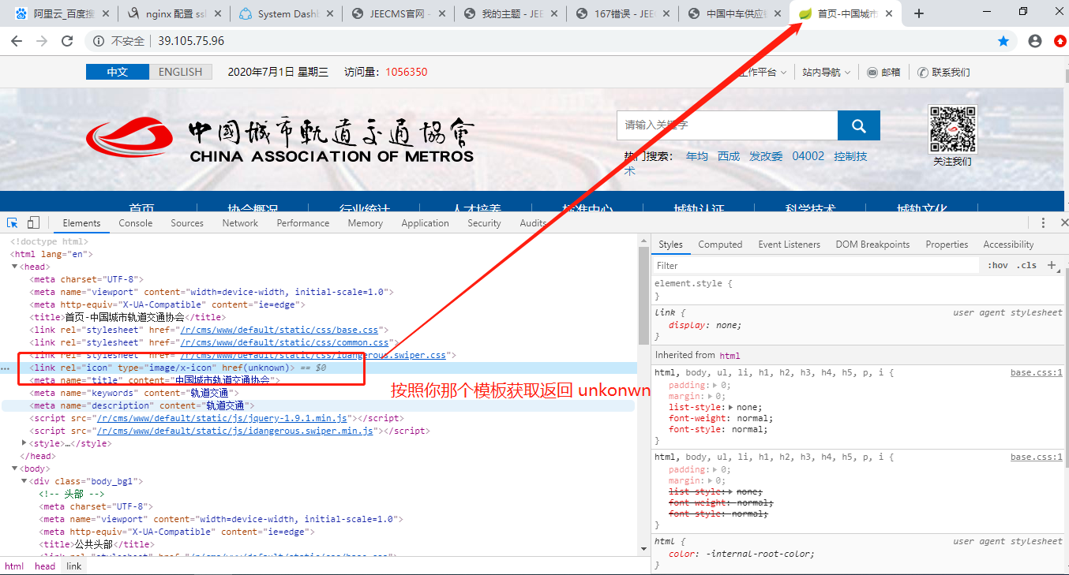Open the Memory panel tab
The width and height of the screenshot is (1069, 575).
tap(366, 223)
